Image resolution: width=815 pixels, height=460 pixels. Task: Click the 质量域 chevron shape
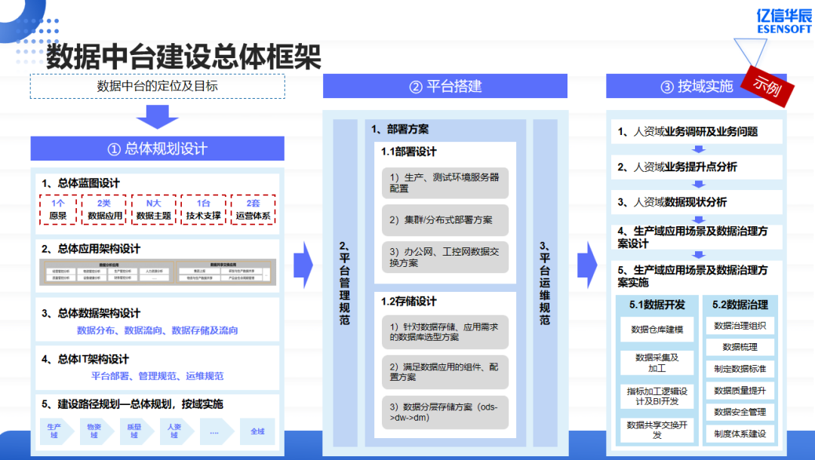[136, 431]
